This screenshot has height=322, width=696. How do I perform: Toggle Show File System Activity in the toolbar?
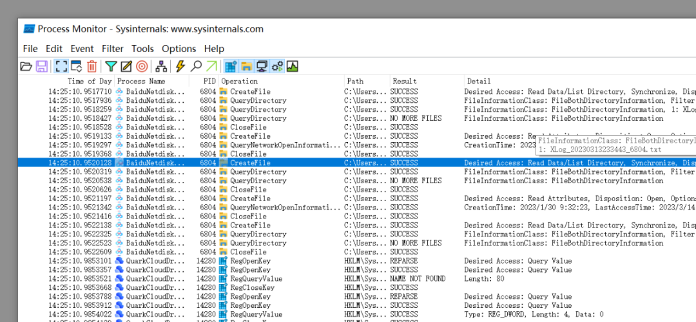[x=246, y=66]
